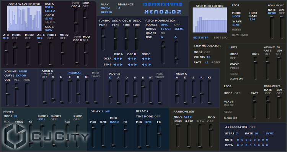The width and height of the screenshot is (287, 152).
Task: Open filter mode LP selector
Action: (15, 116)
